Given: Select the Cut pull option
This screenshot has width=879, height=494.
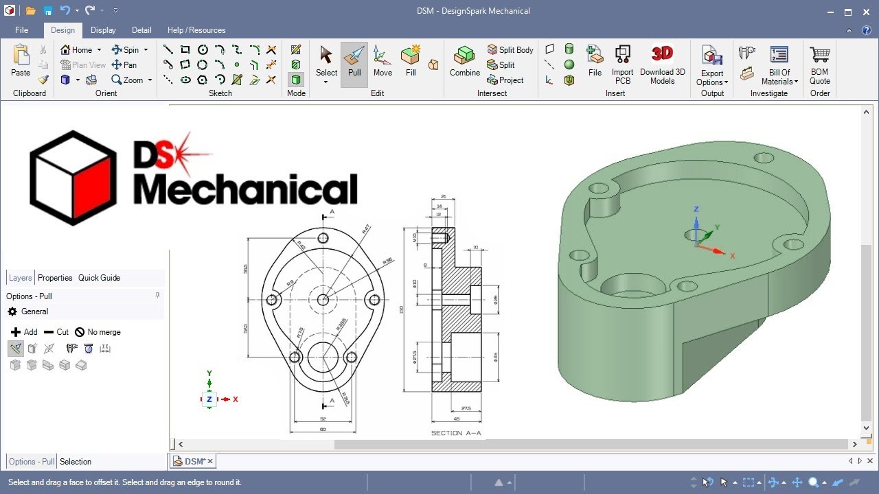Looking at the screenshot, I should [x=56, y=332].
